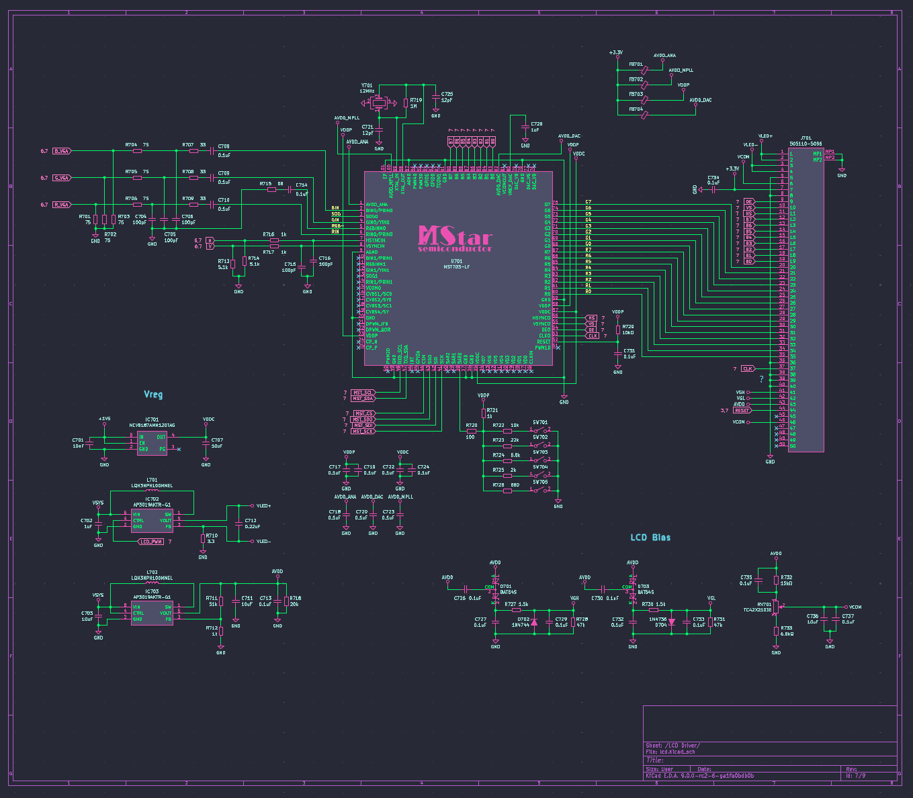Select the B7 label beside connector J701
Screen dimensions: 913x798
tap(749, 219)
